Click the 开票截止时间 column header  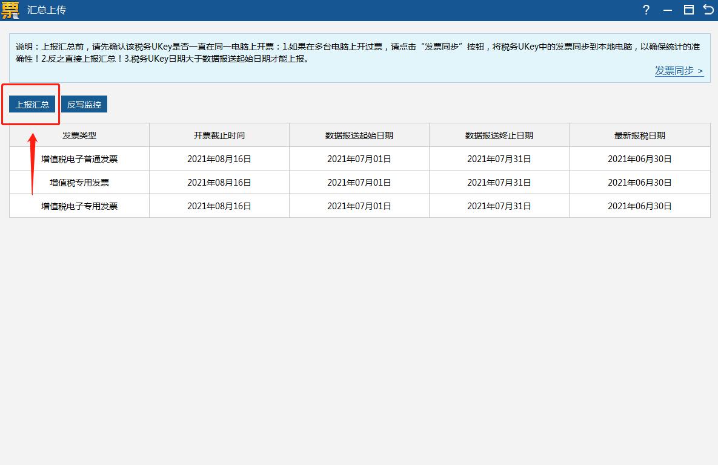point(219,135)
